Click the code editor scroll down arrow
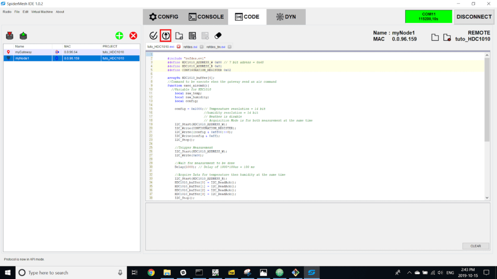Screen dimensions: 497x279 pos(487,198)
